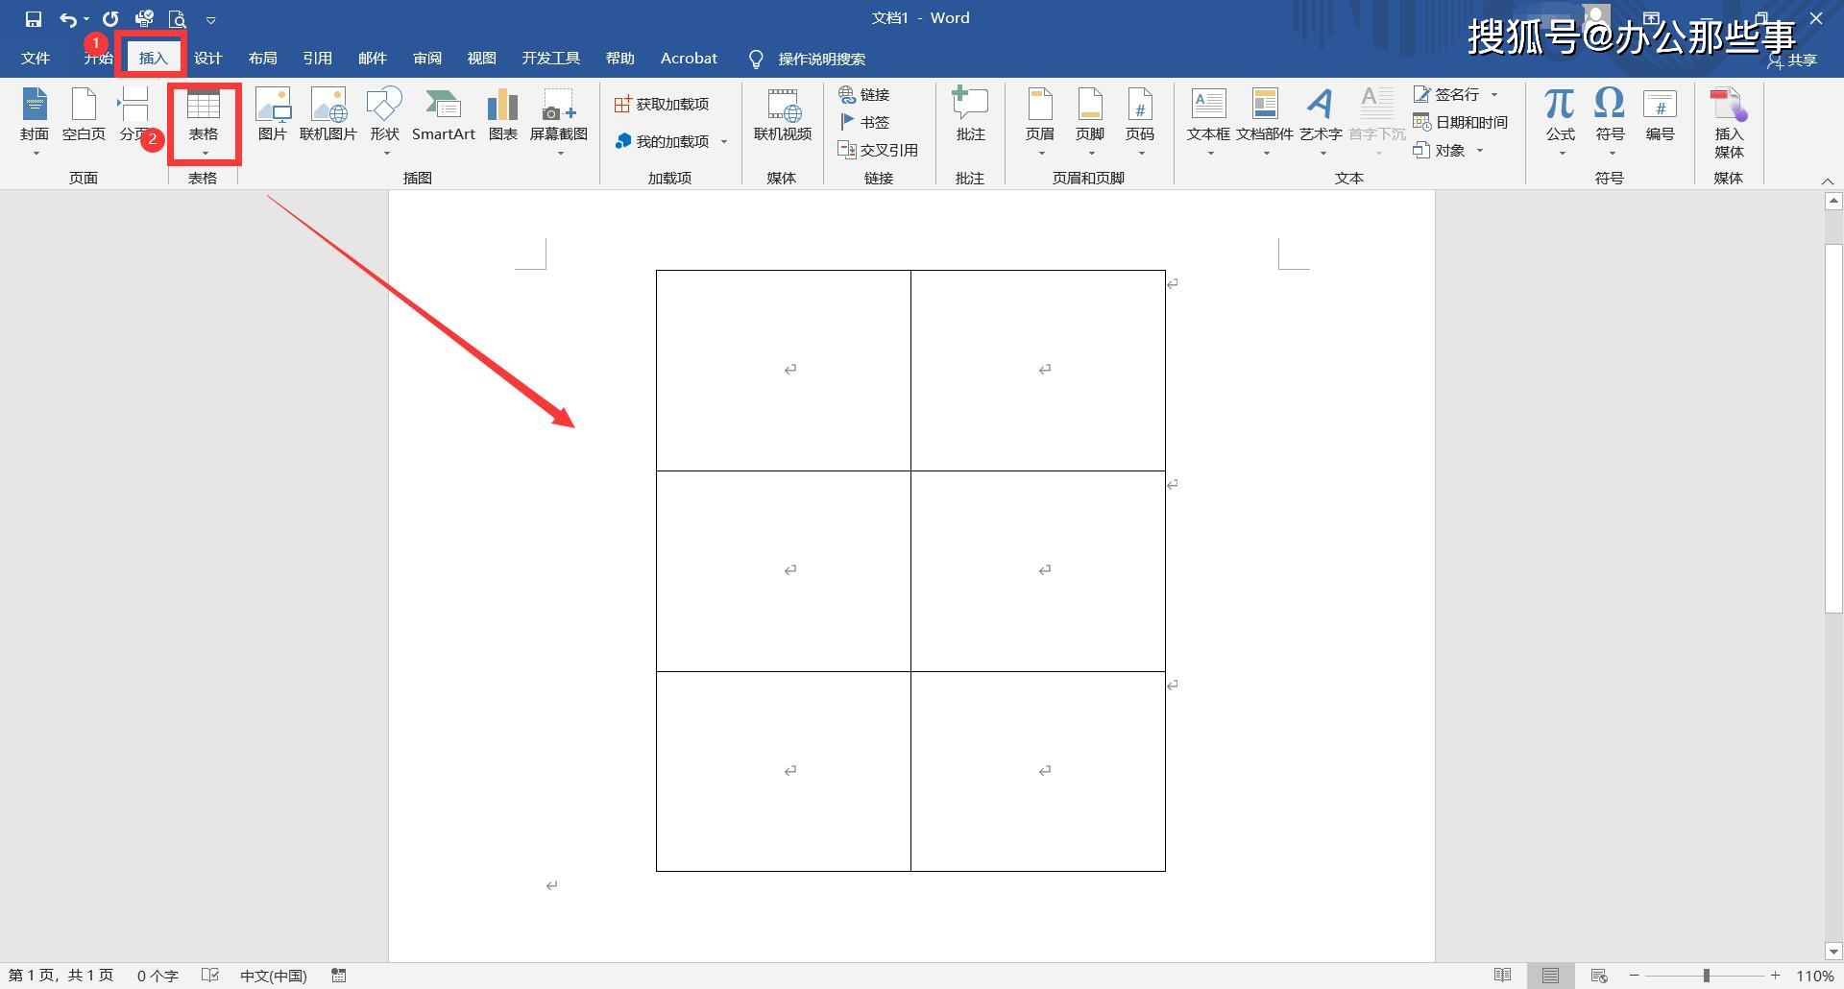Click Get Add-ins (获取加载项)
The width and height of the screenshot is (1844, 989).
662,104
